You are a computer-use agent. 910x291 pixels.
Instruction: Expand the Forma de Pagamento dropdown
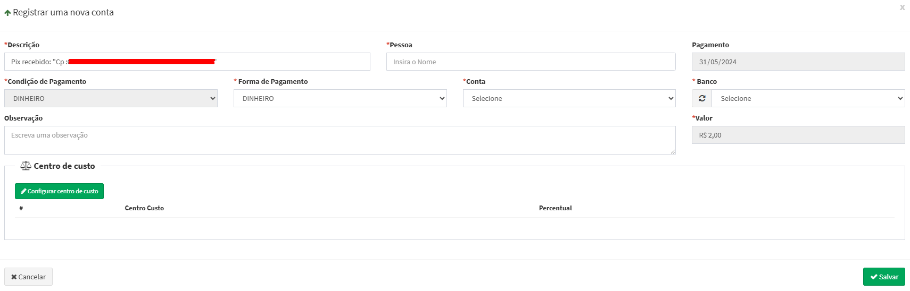pos(340,98)
